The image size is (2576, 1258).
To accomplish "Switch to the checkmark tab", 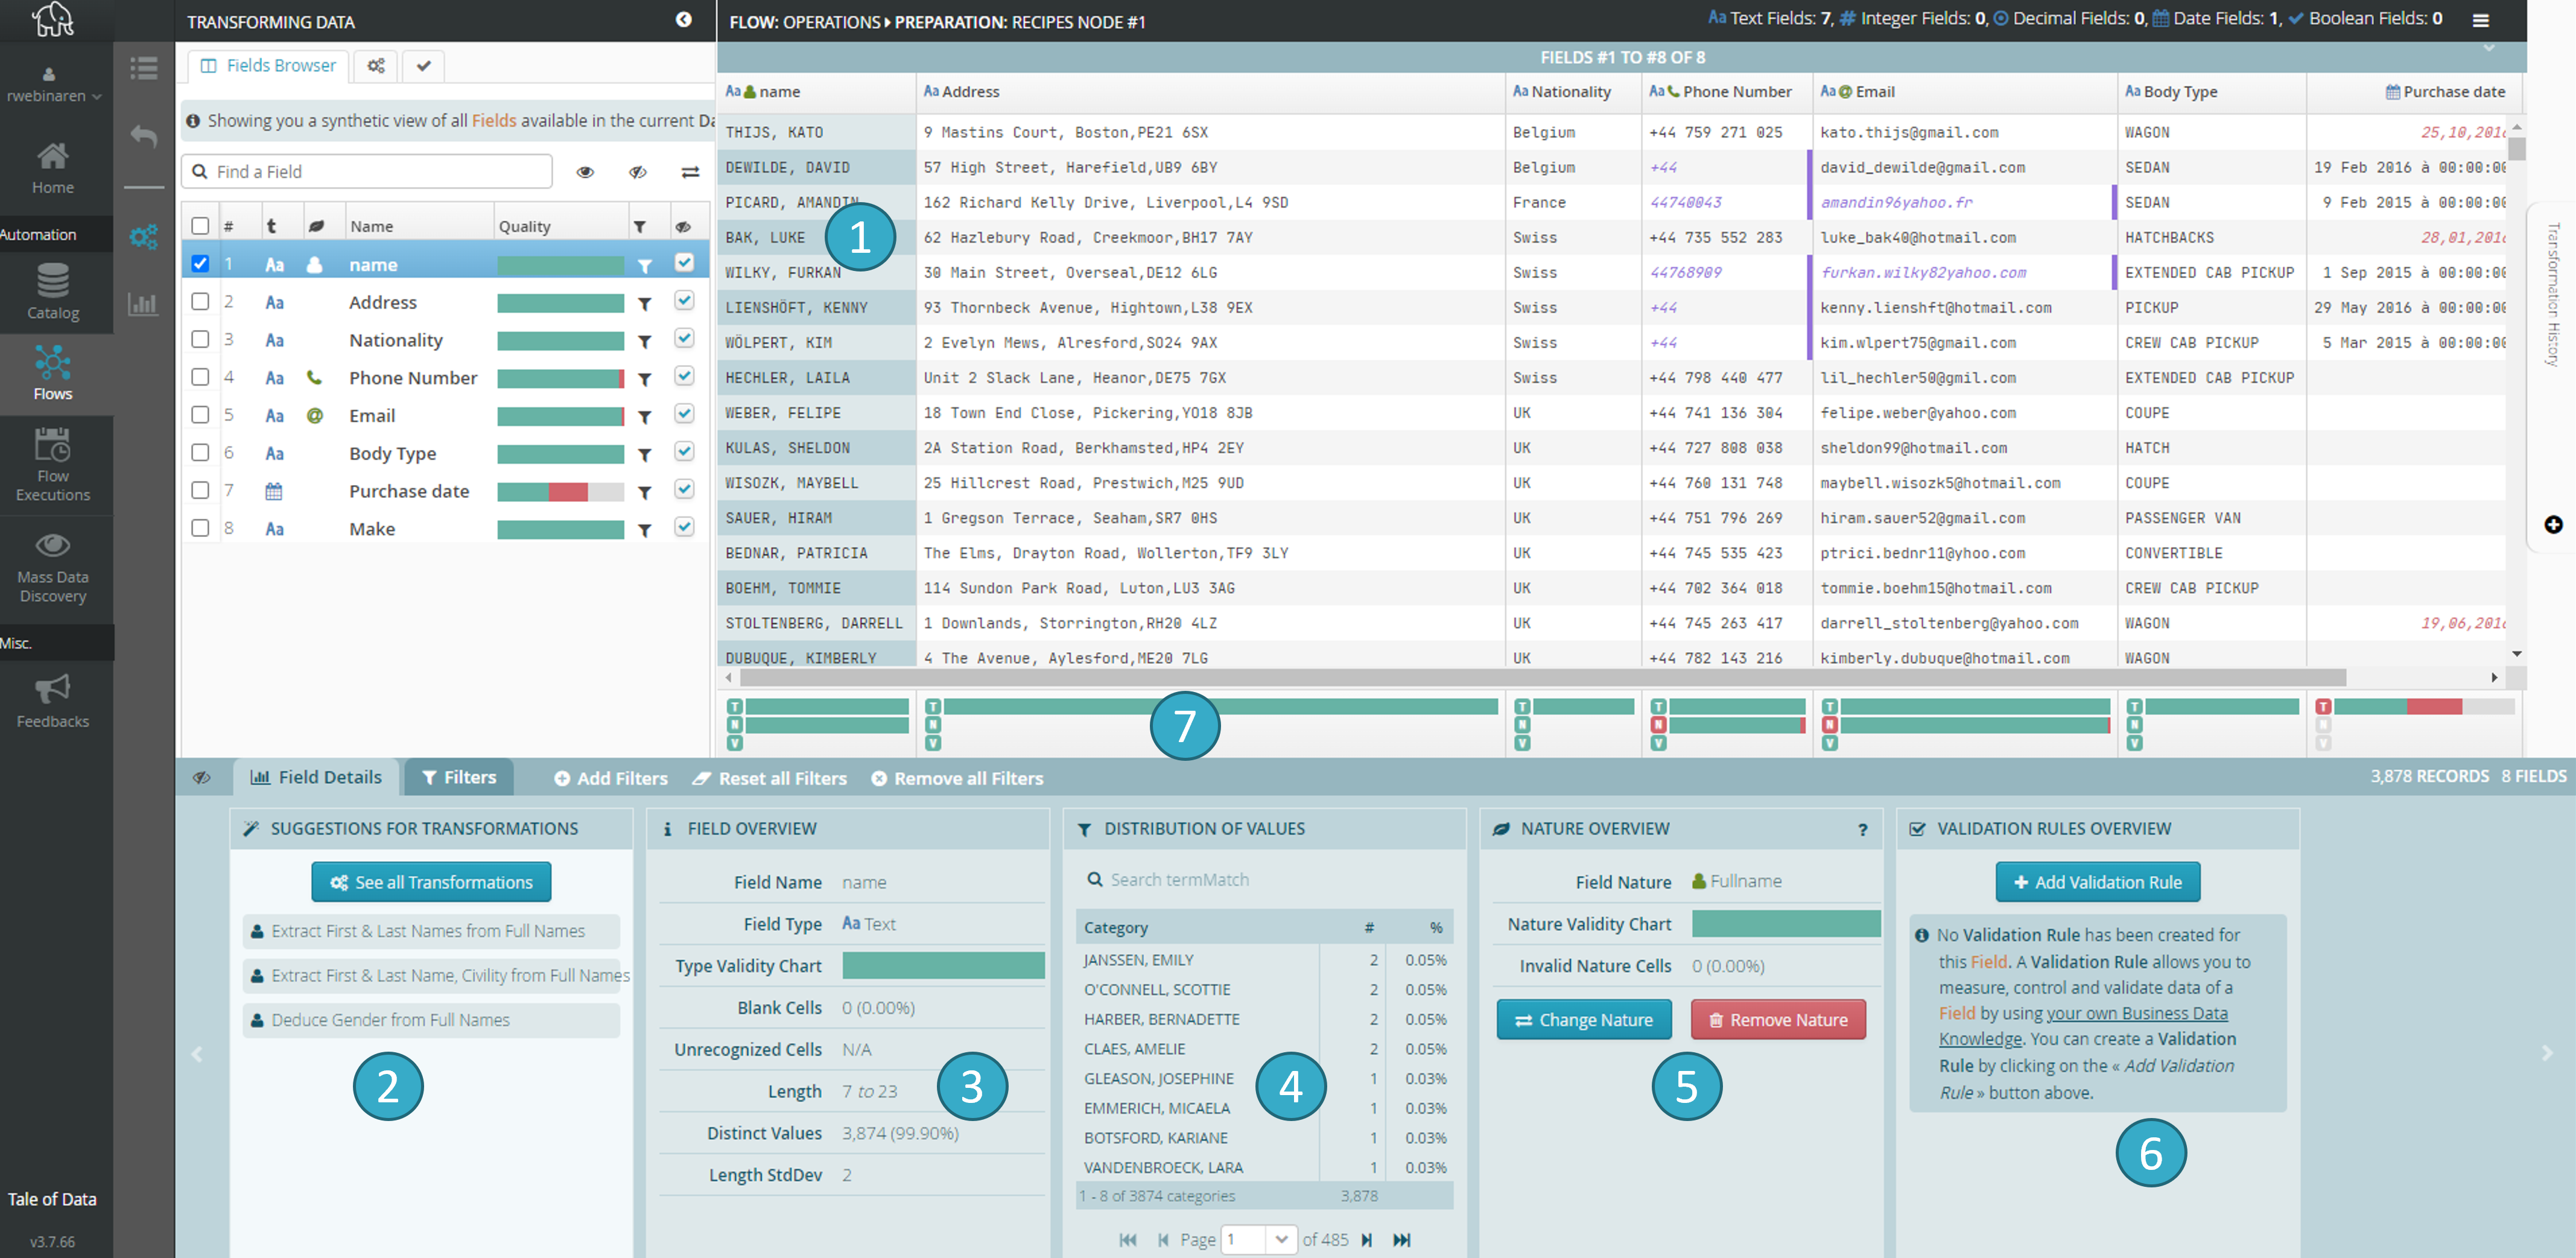I will pyautogui.click(x=424, y=66).
